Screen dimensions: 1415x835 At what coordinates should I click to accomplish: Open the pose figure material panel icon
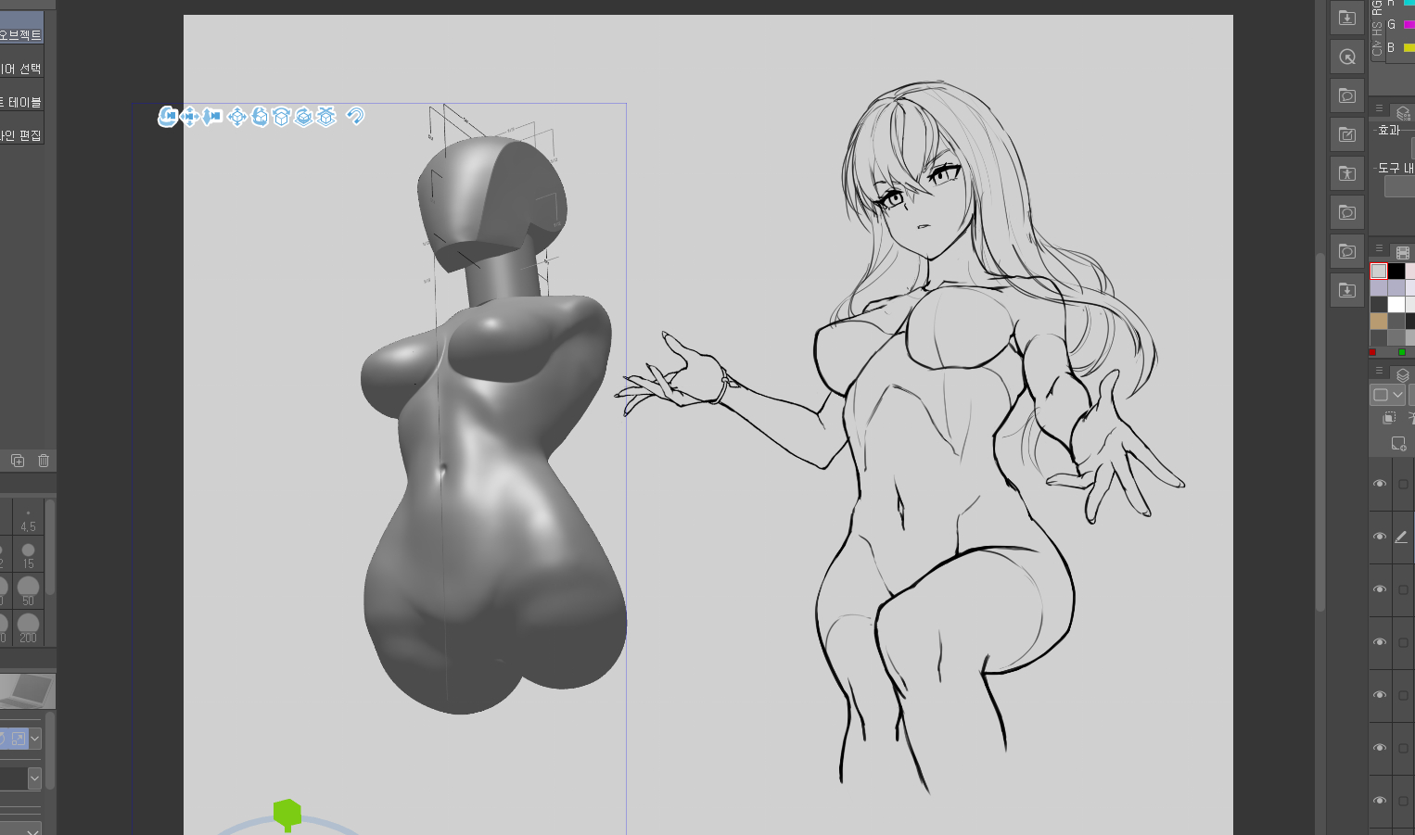[x=1347, y=173]
